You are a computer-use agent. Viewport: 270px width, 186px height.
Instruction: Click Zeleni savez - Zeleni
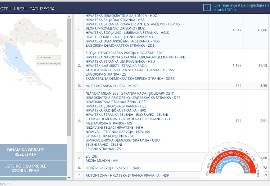pyautogui.click(x=104, y=145)
